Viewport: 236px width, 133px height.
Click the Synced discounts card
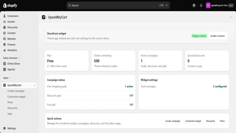pyautogui.click(x=207, y=61)
